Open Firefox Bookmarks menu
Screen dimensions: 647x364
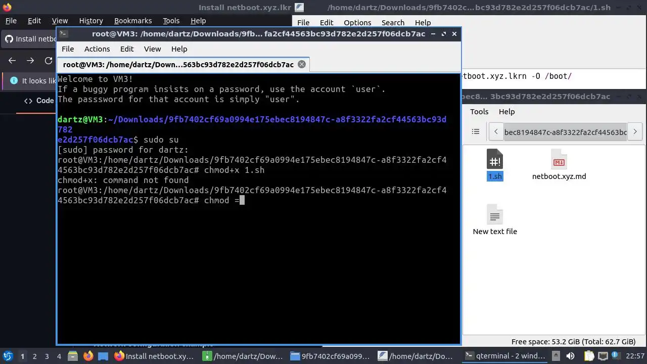[x=133, y=21]
